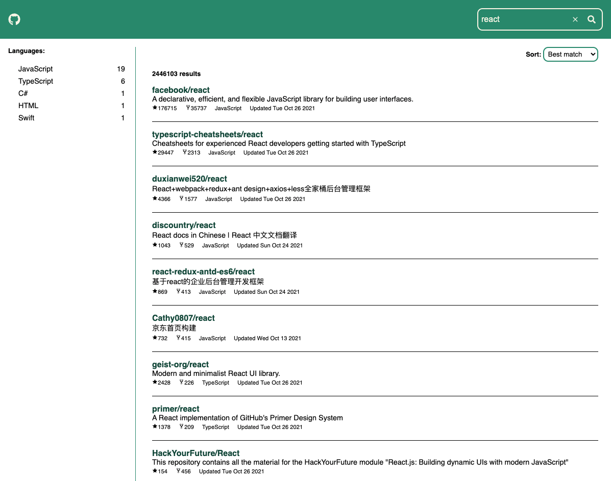Click the magnifying glass search icon
Viewport: 611px width, 481px height.
click(591, 19)
